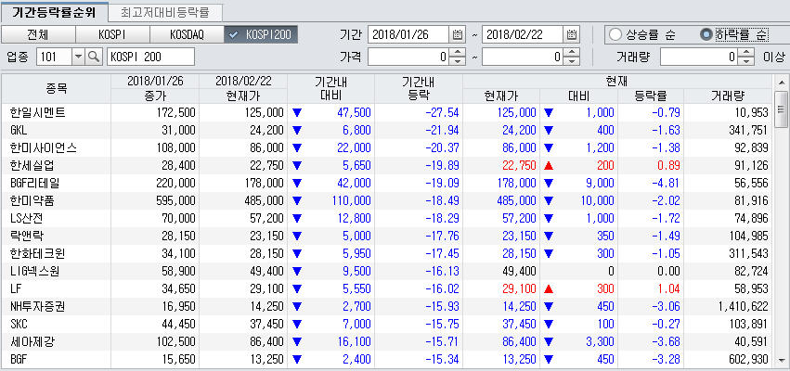Image resolution: width=790 pixels, height=371 pixels.
Task: Click the KOSPI 200 sector name field
Action: coord(150,57)
